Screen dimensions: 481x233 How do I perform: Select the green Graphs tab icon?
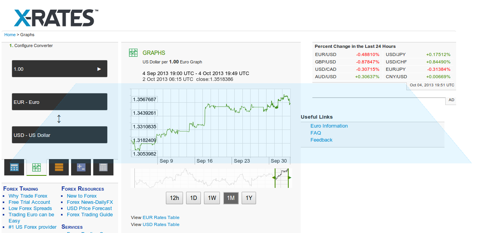click(36, 167)
